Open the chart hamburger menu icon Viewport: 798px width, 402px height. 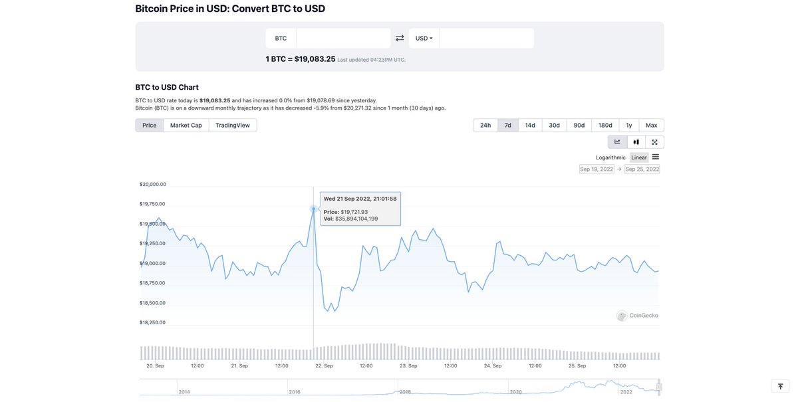pyautogui.click(x=656, y=157)
